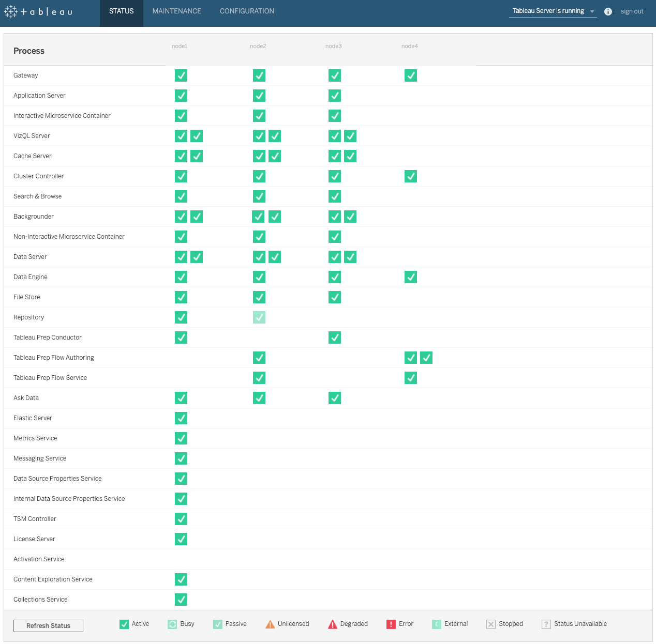Click Content Exploration Service status icon
Viewport: 656px width, 644px height.
point(181,579)
